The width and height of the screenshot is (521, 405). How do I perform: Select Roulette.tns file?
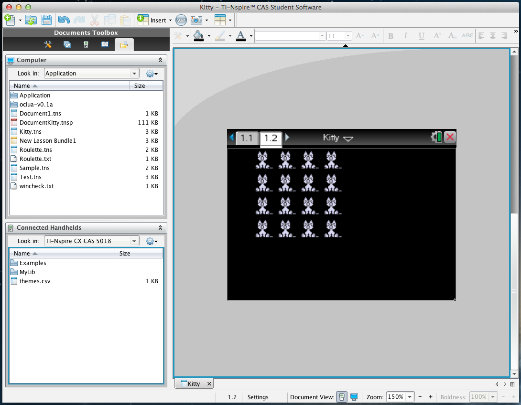(x=86, y=149)
